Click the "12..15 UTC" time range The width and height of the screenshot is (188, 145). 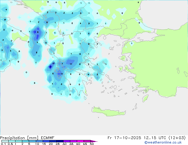tap(155, 138)
